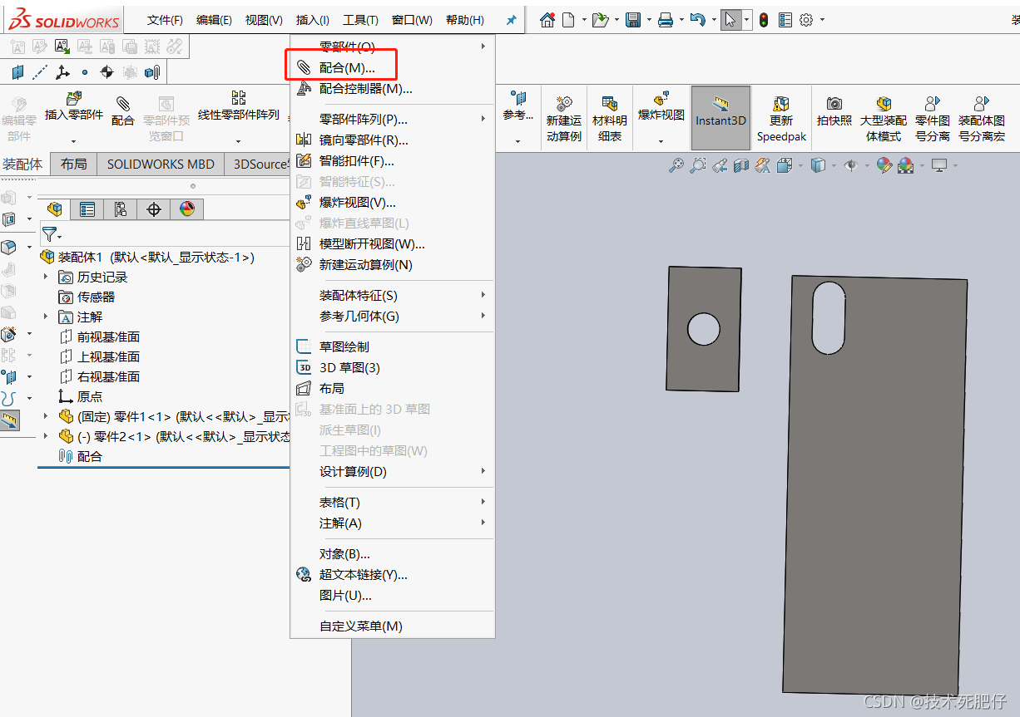Click 配合 paperclip toolbar button
1020x717 pixels.
point(123,111)
